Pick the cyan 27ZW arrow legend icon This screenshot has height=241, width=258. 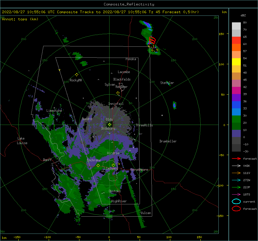click(236, 180)
